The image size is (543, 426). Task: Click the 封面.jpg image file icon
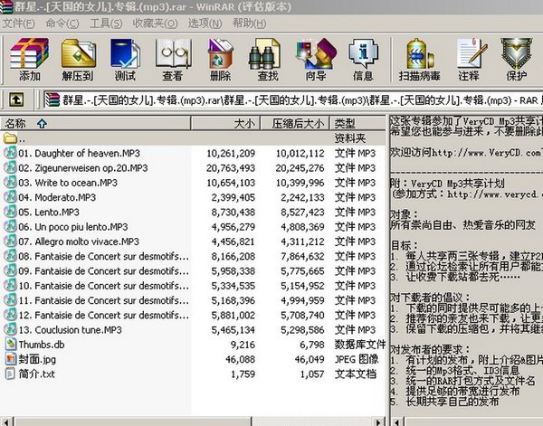(x=11, y=359)
